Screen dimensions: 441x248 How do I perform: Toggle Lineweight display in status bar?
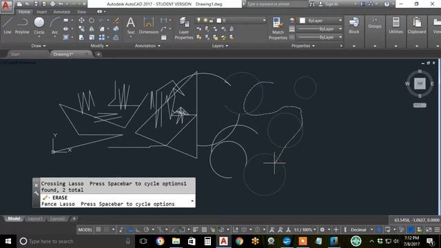pyautogui.click(x=196, y=229)
